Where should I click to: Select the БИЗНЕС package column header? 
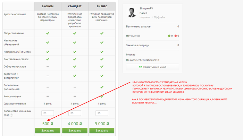pos(102,6)
